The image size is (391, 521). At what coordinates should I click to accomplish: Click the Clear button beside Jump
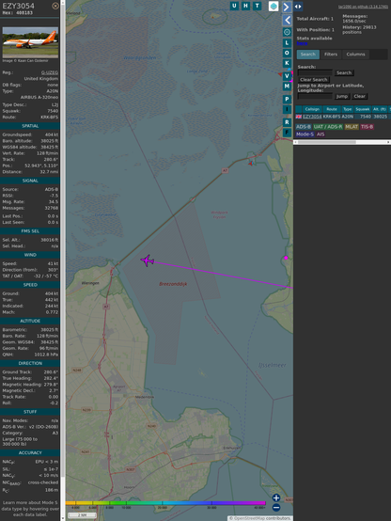pos(359,96)
